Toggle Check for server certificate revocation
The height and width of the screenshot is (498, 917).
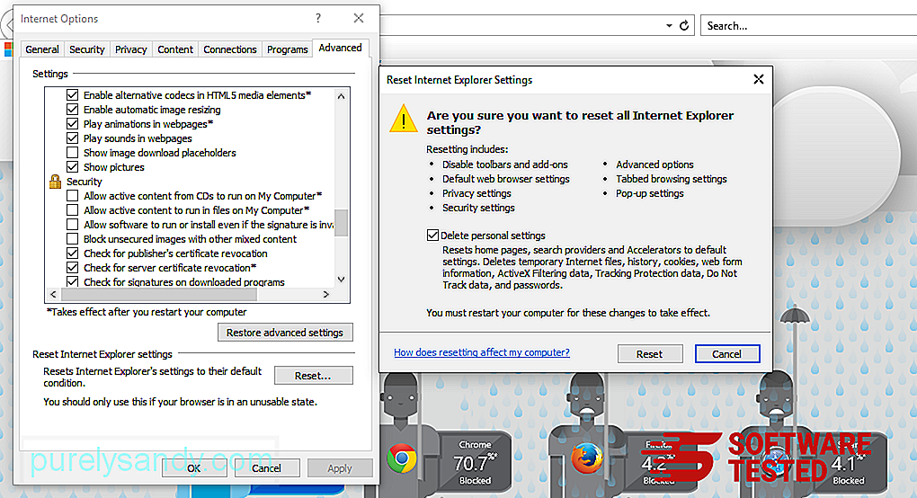(x=73, y=268)
